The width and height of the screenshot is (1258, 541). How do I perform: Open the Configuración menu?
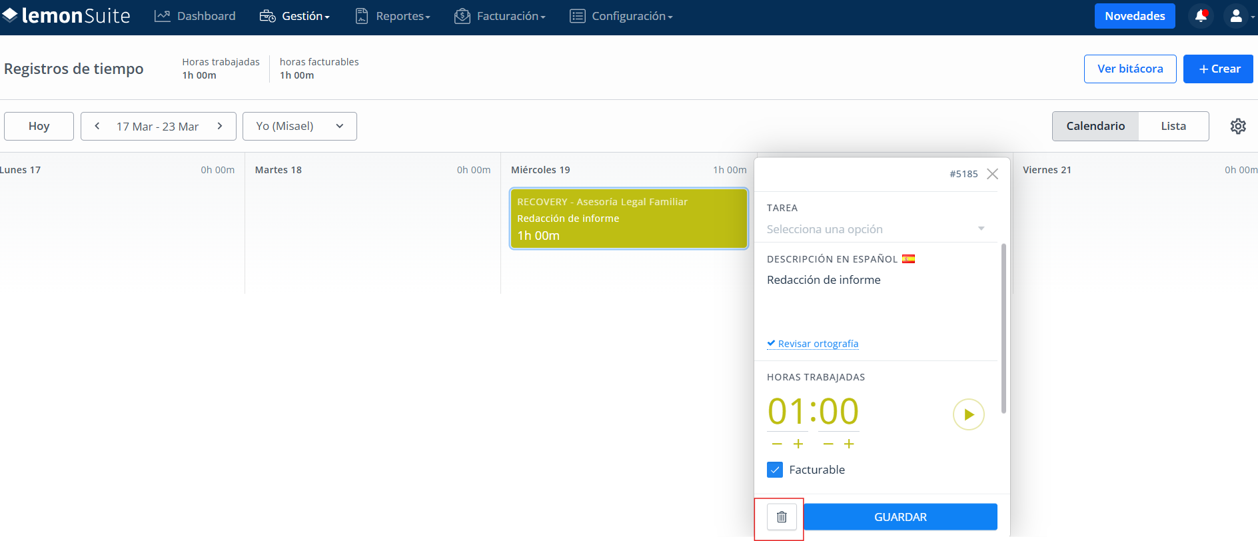click(621, 16)
